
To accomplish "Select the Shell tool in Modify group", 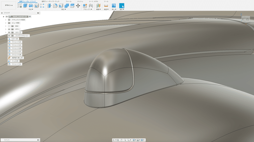I will coord(61,6).
